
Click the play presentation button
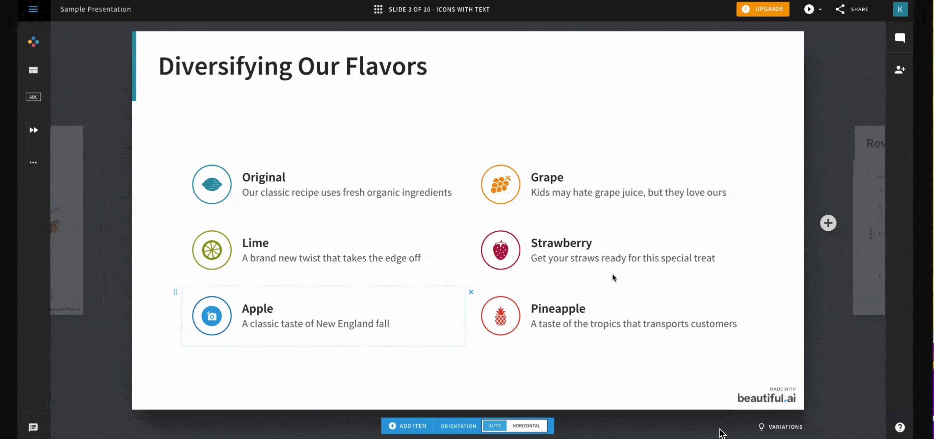pyautogui.click(x=809, y=9)
